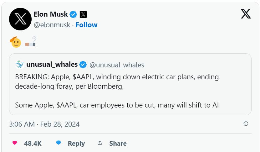Share this tweet

(112, 143)
